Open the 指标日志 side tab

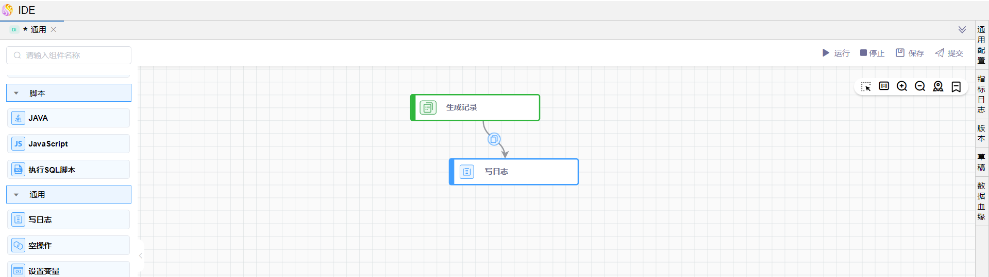981,94
